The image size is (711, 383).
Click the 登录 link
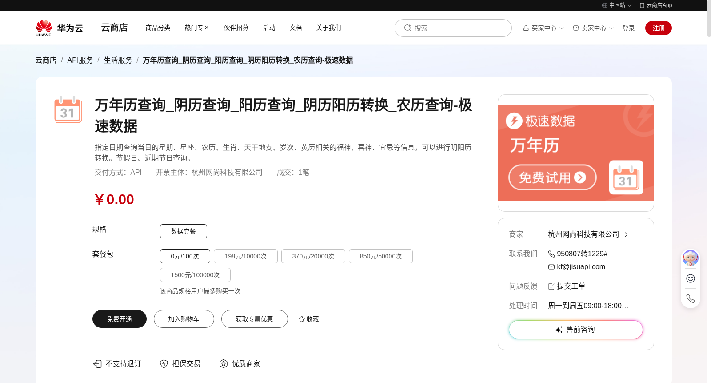628,28
